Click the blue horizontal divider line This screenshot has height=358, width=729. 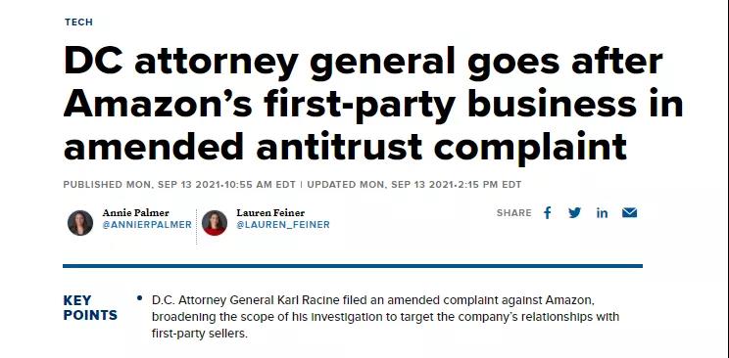(x=353, y=266)
